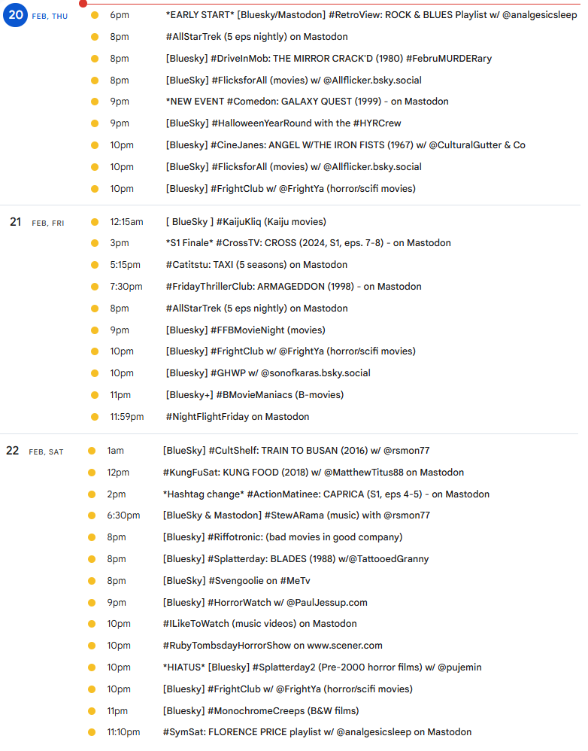Click yellow dot beside 7:30pm #FridayThrillerClub
Viewport: 588px width, 751px height.
[95, 287]
